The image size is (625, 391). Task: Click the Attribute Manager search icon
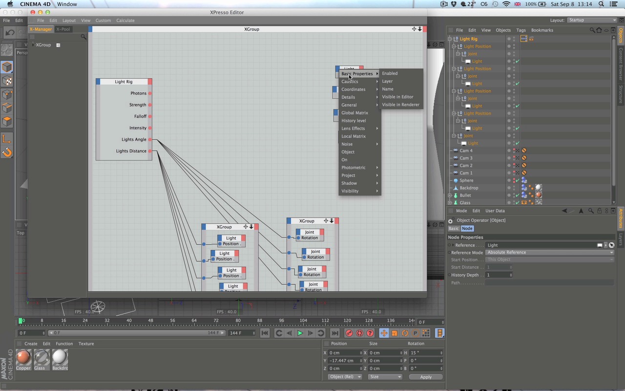click(590, 211)
